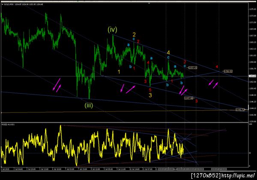Select the yellow wave 1 label
Image resolution: width=257 pixels, height=180 pixels.
[x=119, y=71]
